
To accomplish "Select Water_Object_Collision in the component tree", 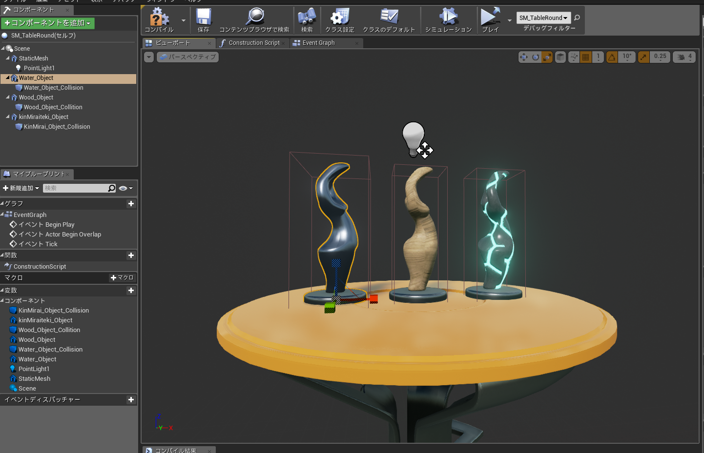I will click(54, 88).
